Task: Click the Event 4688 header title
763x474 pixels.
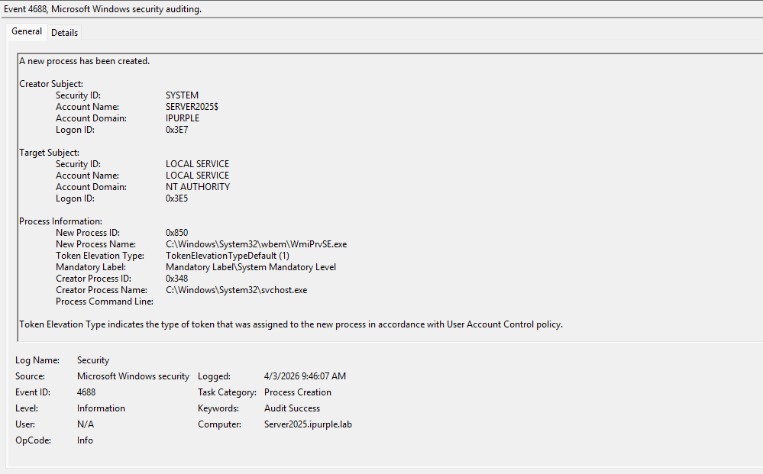Action: click(103, 9)
